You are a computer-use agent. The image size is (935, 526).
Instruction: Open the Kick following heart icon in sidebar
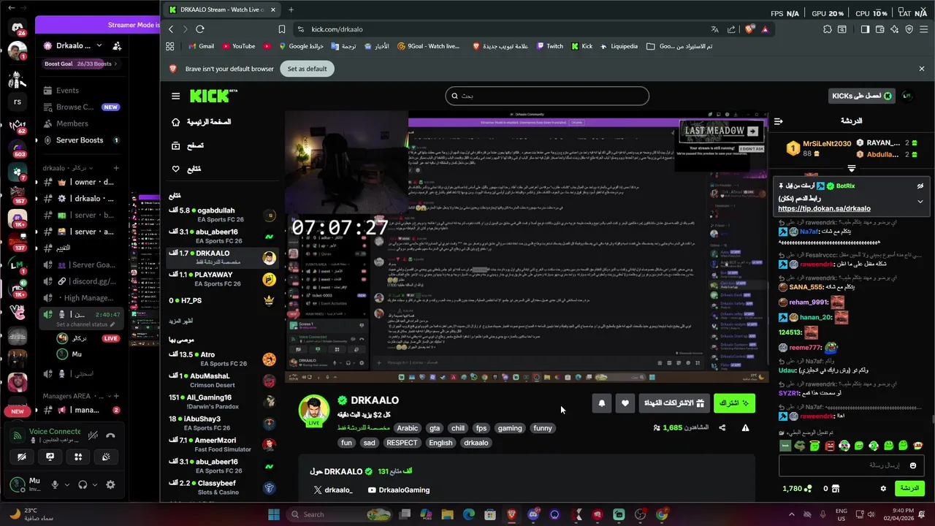coord(175,169)
